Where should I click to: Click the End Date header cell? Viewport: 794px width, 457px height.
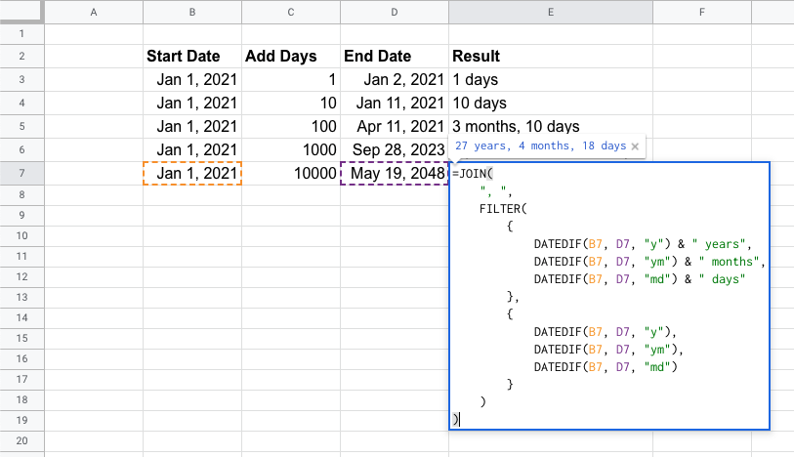click(x=394, y=57)
